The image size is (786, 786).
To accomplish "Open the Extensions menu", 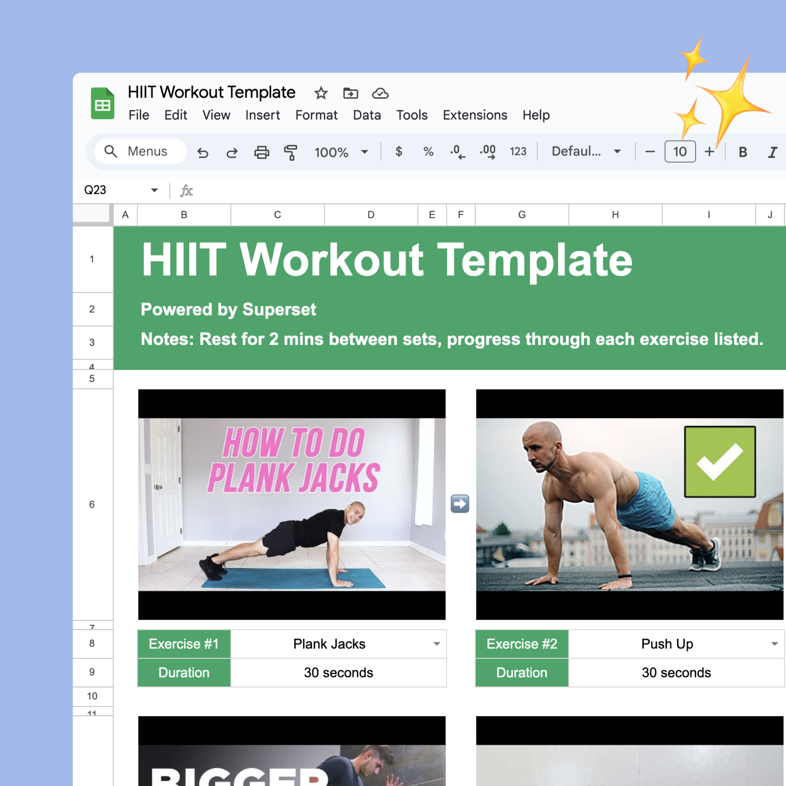I will tap(475, 115).
